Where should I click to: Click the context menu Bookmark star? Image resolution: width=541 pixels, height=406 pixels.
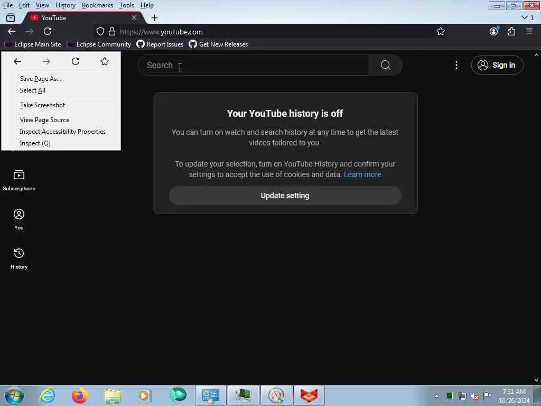tap(105, 61)
